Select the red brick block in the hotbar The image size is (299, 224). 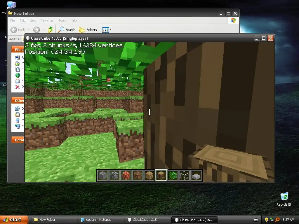(126, 175)
